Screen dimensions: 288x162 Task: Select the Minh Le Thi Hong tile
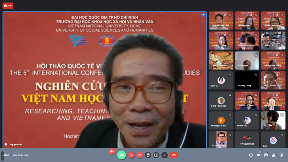coord(273,60)
